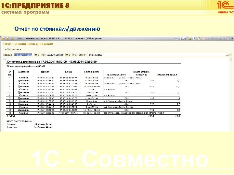The image size is (234, 175).
Task: Click the Объект мониторинга line in report
Action: tap(26, 66)
